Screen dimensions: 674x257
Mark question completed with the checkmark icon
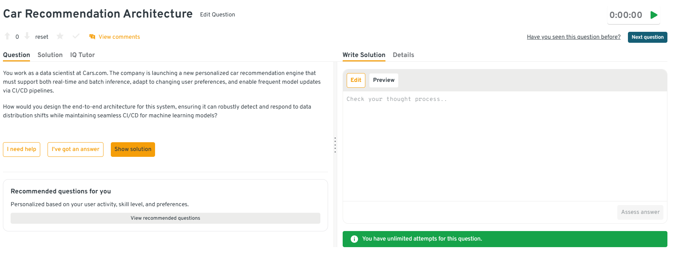tap(76, 36)
